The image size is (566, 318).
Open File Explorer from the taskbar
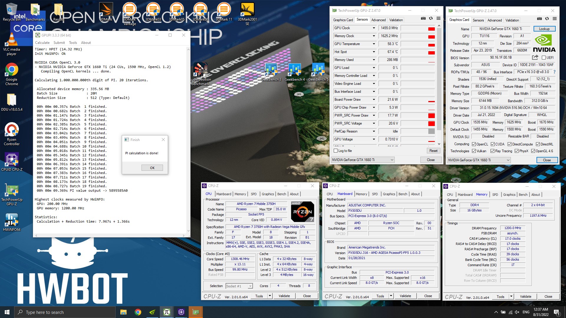point(124,312)
